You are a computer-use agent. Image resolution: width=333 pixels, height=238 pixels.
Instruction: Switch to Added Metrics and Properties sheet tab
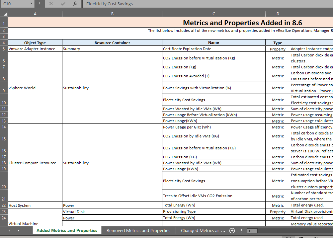67,231
